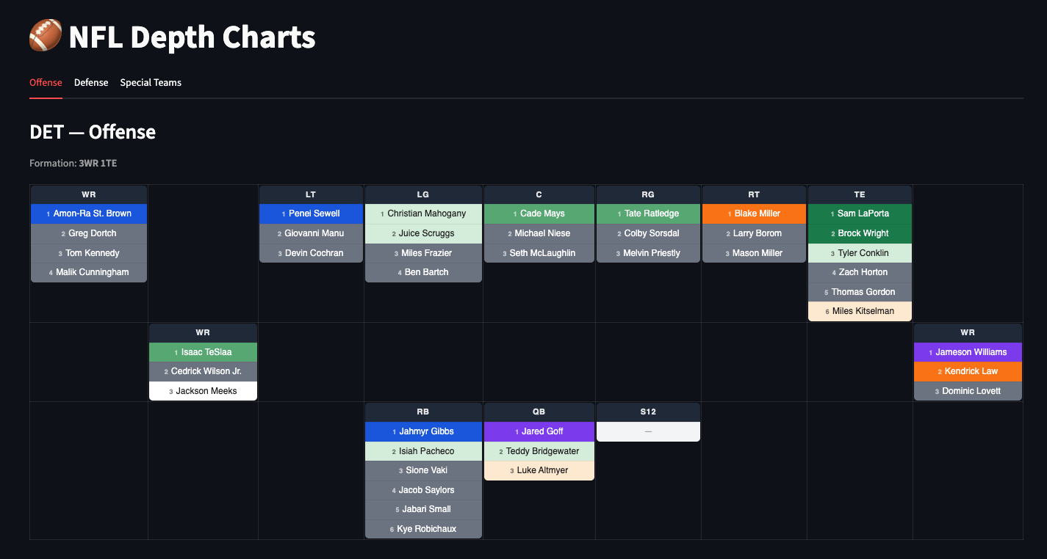Select Zach Horton
1047x559 pixels.
[860, 272]
